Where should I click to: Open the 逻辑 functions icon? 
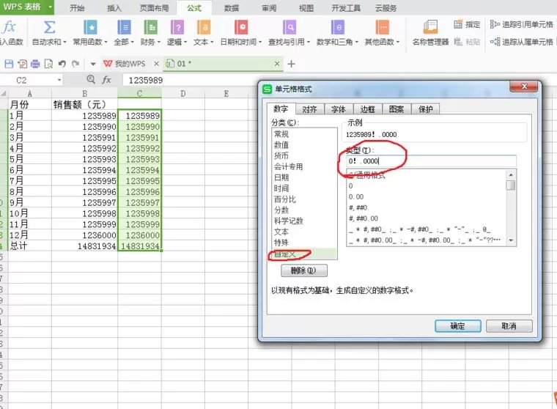177,27
